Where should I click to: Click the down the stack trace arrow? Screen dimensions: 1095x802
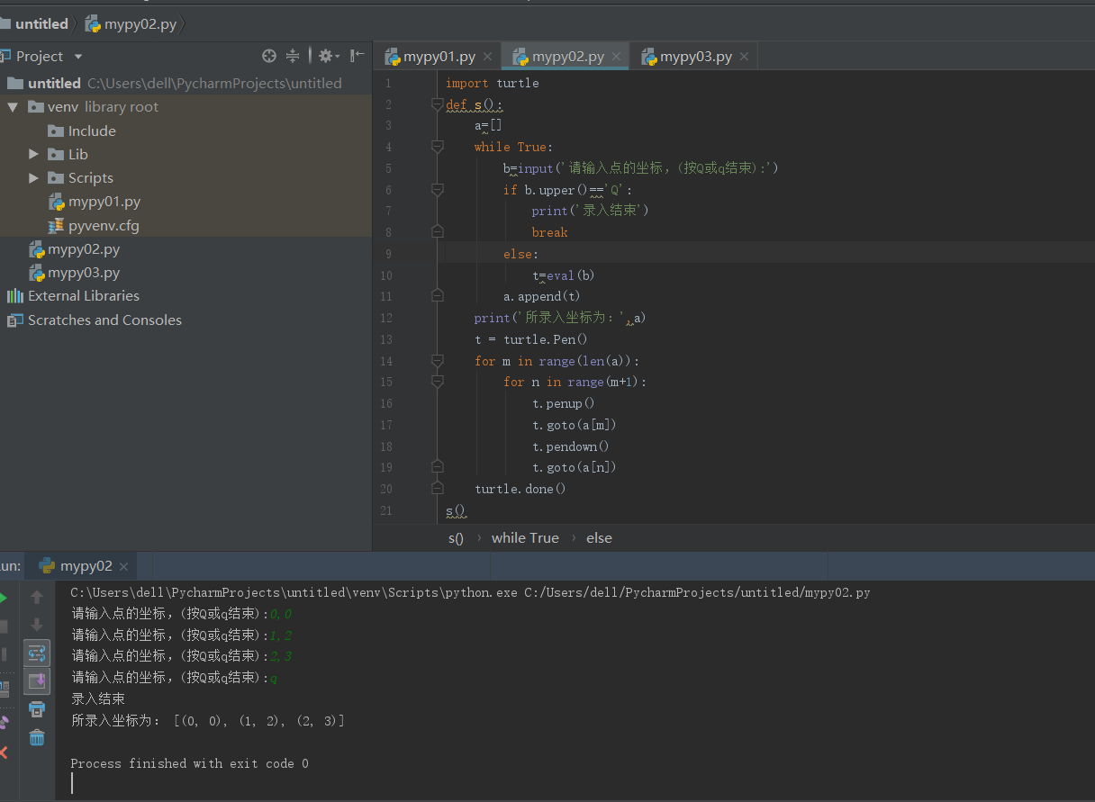(37, 624)
